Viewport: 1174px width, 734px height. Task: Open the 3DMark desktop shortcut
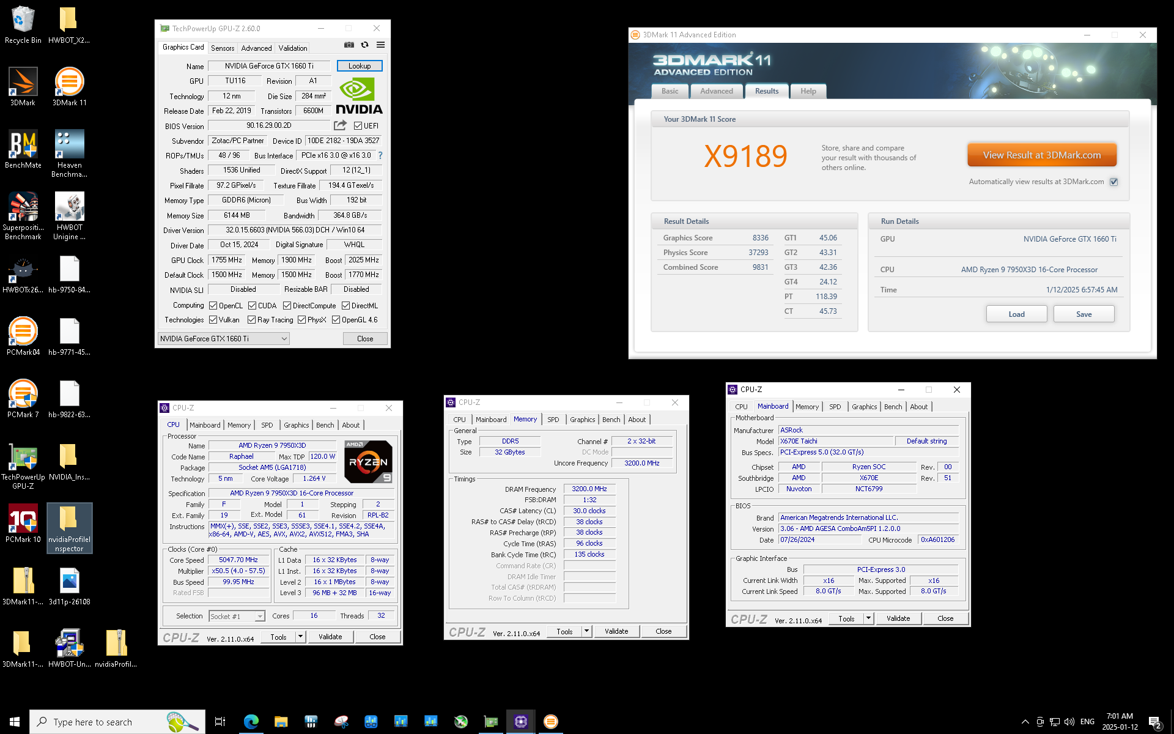23,87
